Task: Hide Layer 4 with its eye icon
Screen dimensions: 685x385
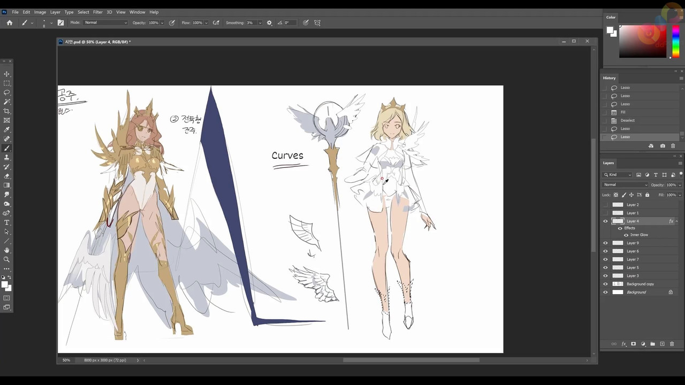Action: pos(605,221)
